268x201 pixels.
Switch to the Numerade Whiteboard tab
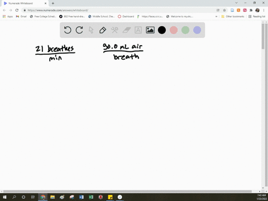(24, 3)
